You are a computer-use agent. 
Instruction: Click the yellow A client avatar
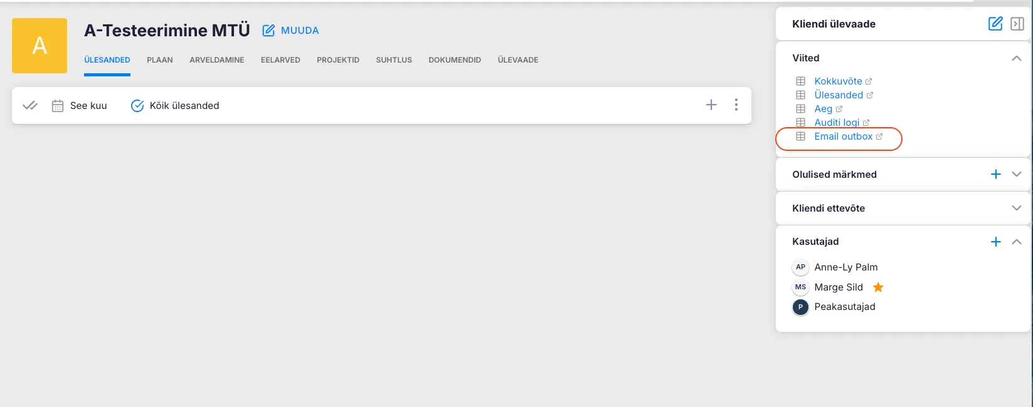40,46
